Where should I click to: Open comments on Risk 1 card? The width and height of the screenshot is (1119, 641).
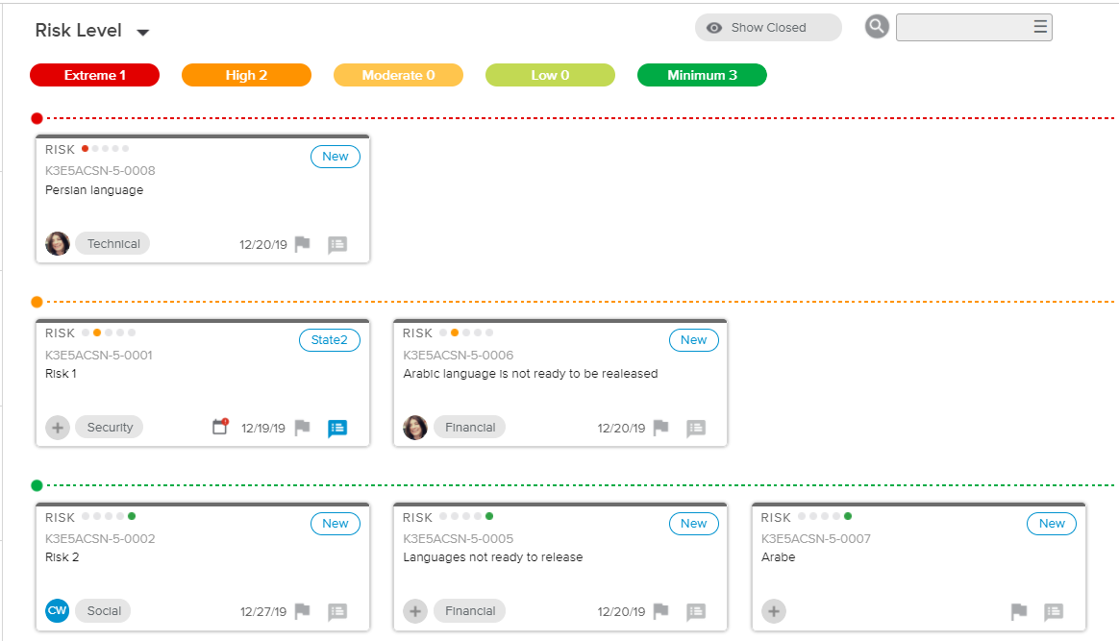[336, 428]
